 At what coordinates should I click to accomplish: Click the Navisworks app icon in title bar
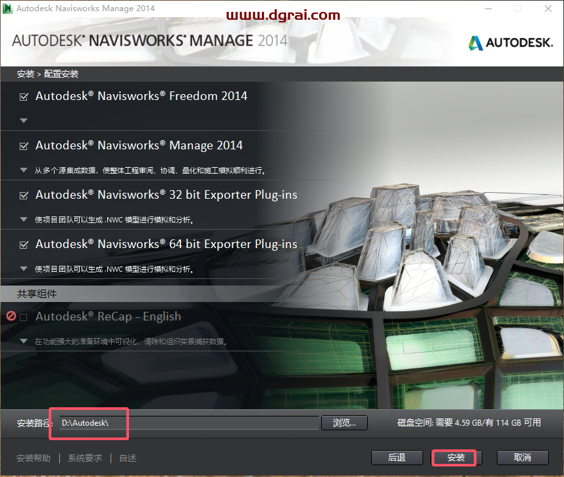7,9
